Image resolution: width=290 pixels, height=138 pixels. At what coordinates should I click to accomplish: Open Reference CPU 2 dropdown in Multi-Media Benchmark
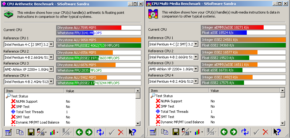pyautogui.click(x=196, y=57)
